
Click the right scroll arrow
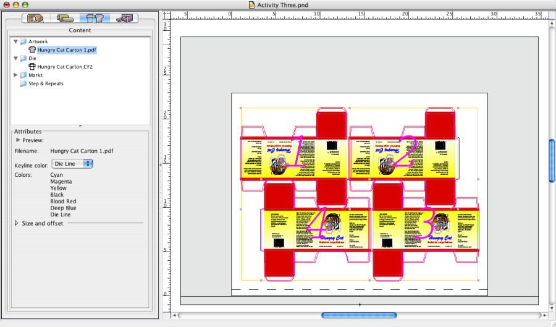coord(545,315)
